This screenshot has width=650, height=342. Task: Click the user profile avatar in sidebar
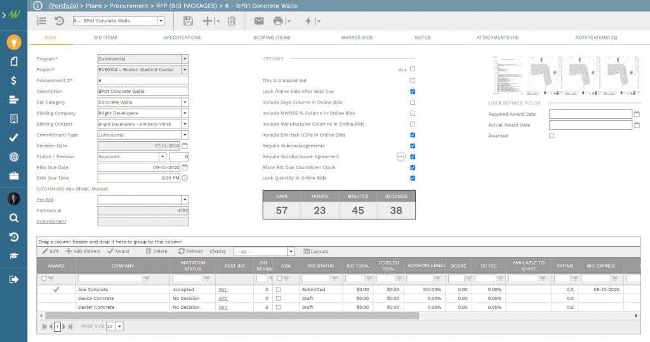point(14,198)
